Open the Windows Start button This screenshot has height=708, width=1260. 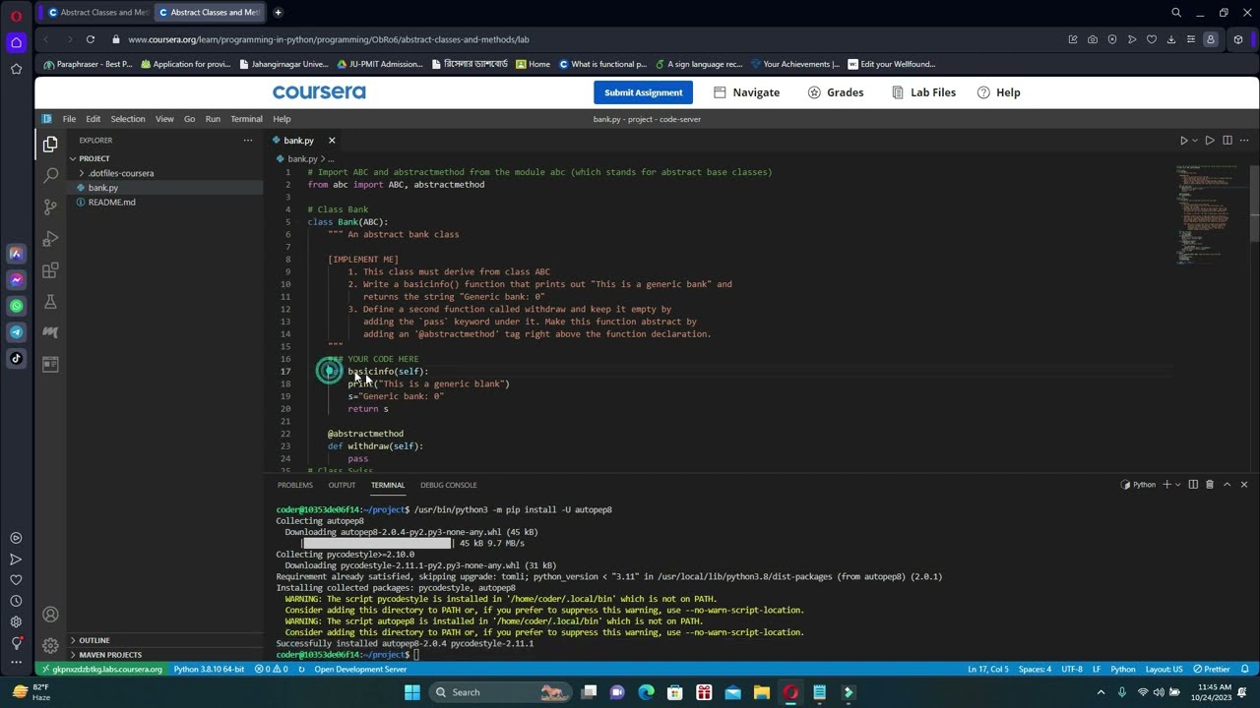coord(412,692)
